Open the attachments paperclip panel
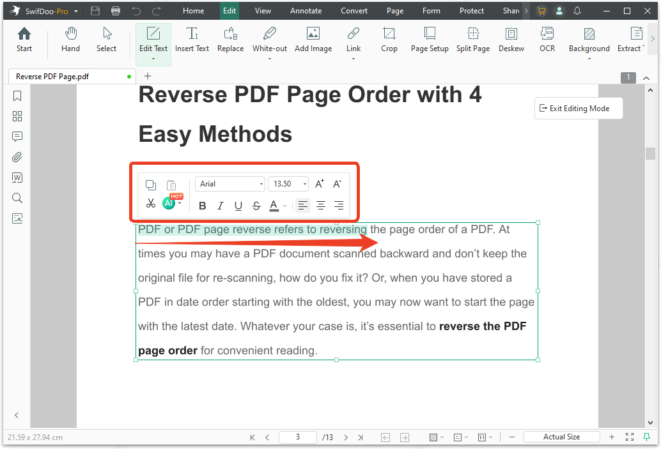Screen dimensions: 661x449 click(17, 157)
